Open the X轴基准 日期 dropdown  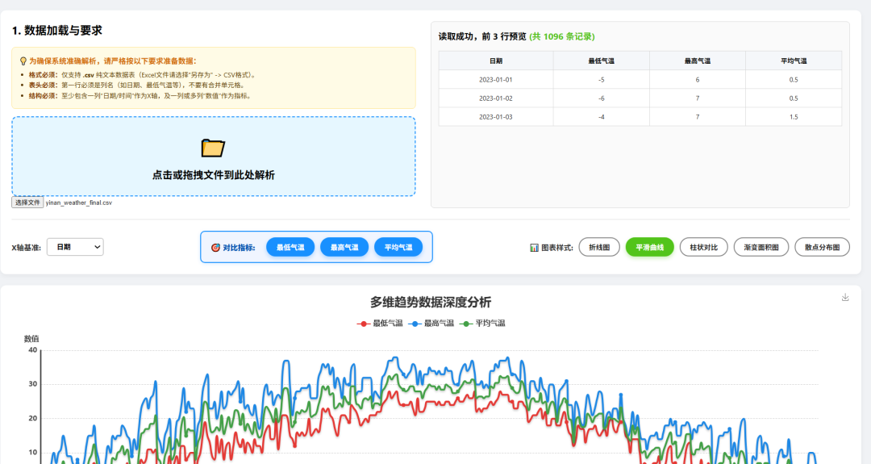click(75, 247)
